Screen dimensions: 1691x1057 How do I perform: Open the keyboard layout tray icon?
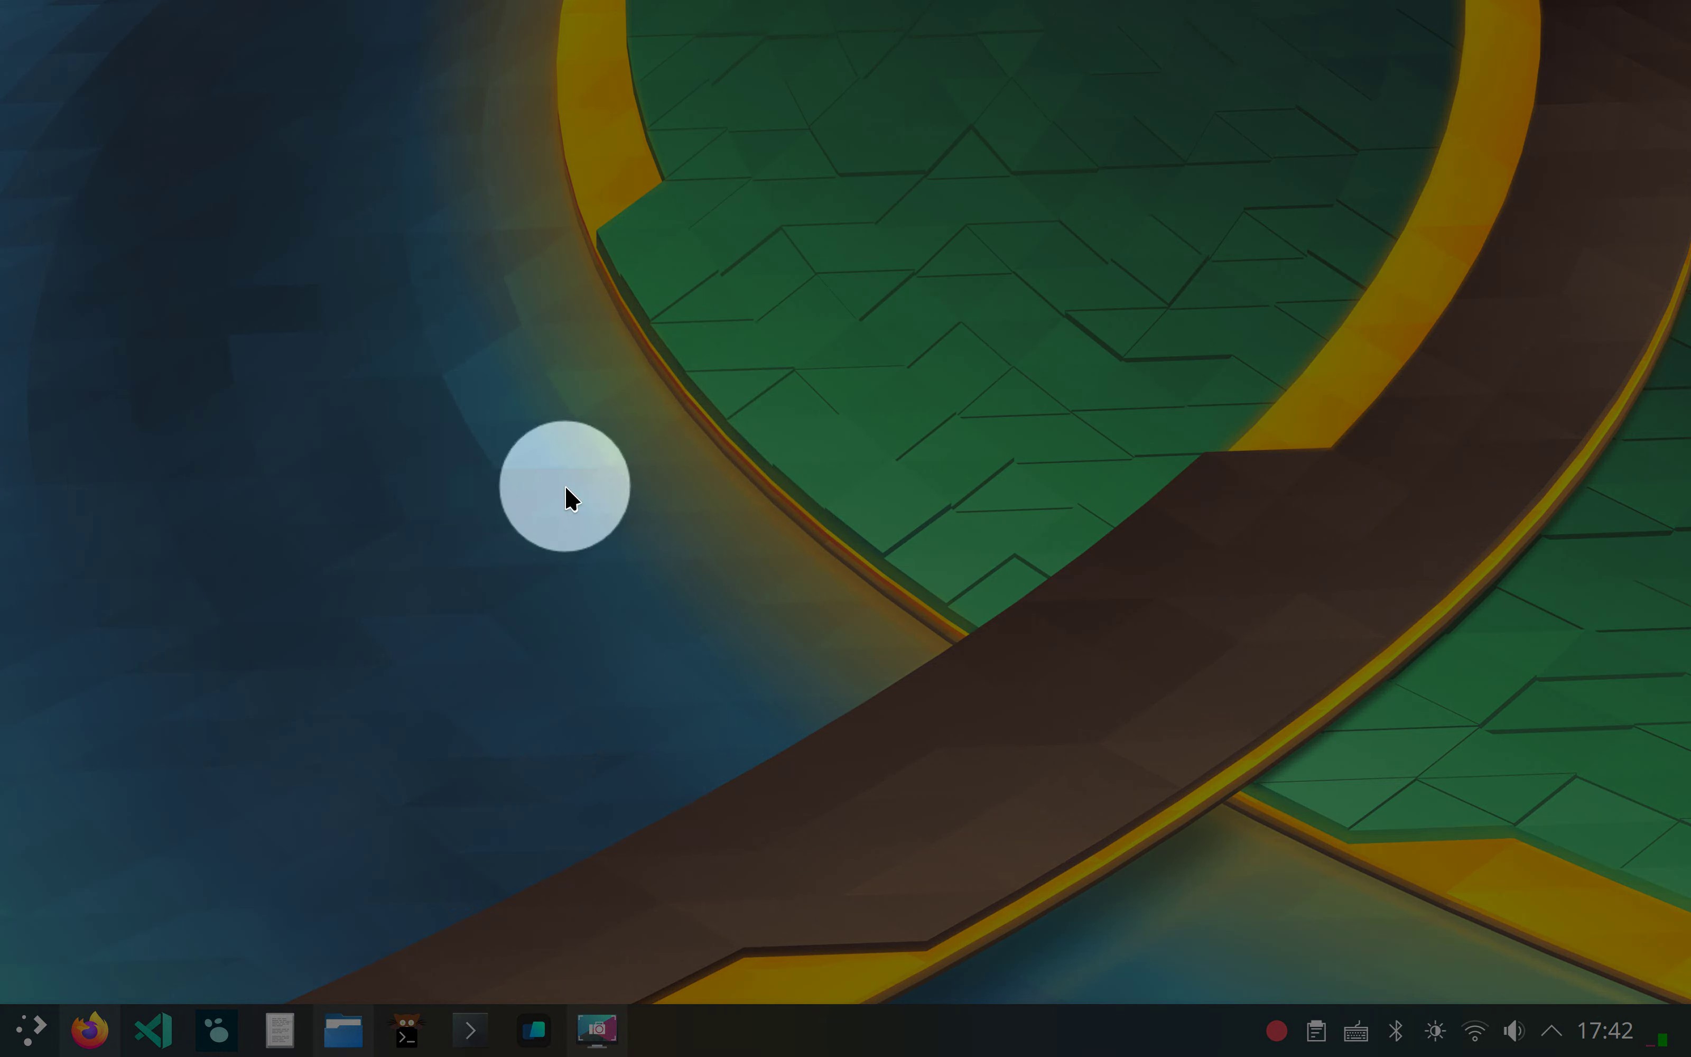coord(1355,1031)
